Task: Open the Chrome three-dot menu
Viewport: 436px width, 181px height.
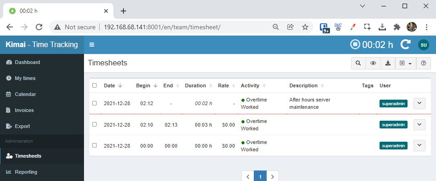Action: coord(426,27)
